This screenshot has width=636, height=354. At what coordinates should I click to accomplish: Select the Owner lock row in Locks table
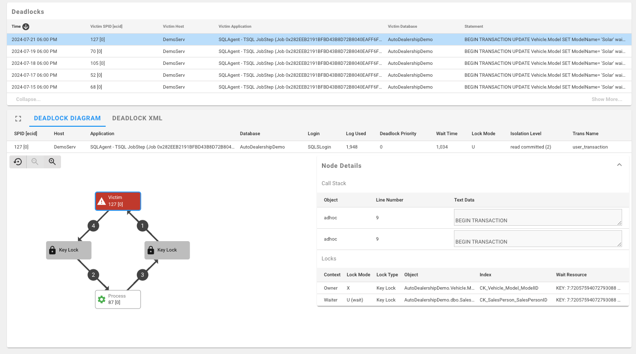(x=446, y=288)
